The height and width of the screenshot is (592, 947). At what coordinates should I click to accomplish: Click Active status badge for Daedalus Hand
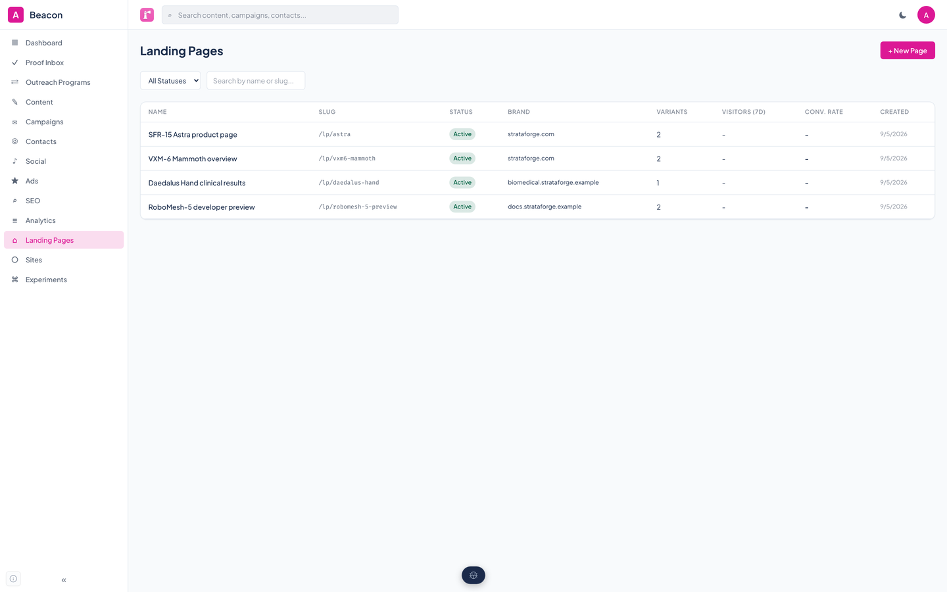pos(462,183)
